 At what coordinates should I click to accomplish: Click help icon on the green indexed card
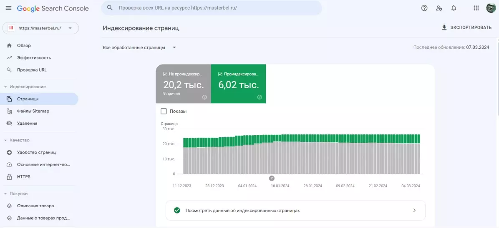pyautogui.click(x=260, y=97)
